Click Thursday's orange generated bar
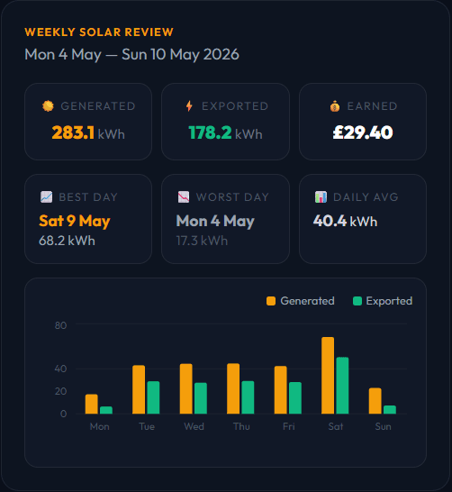Screen dimensions: 452x492 (x=233, y=388)
